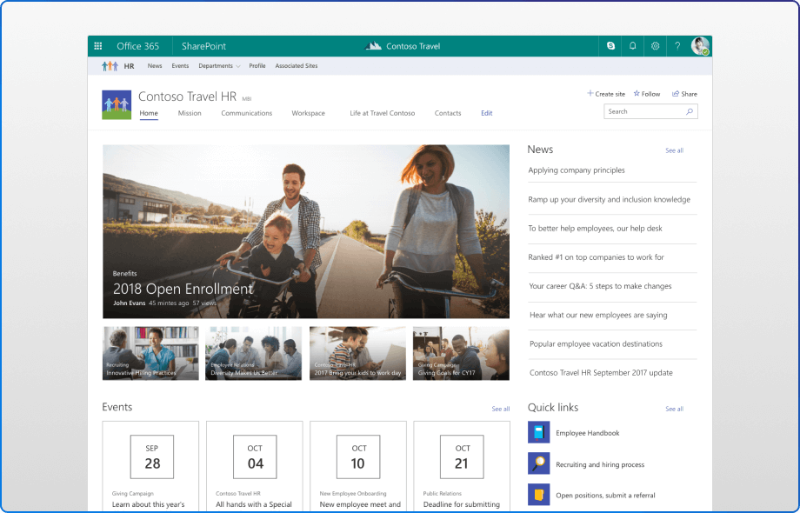
Task: Open the settings gear
Action: click(x=655, y=46)
